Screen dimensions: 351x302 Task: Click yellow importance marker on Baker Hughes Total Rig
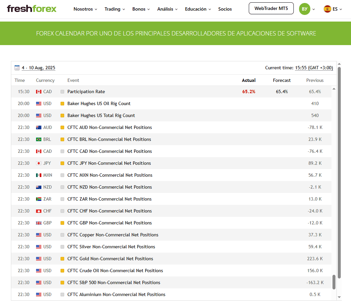[63, 116]
